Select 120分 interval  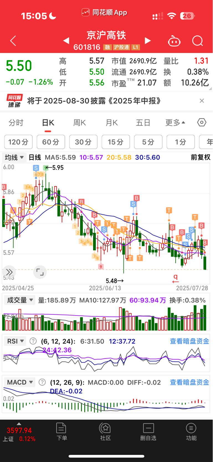point(18,142)
